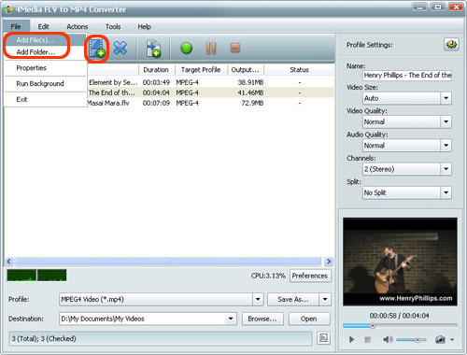
Task: Click the Name field in Profile Settings
Action: coord(407,75)
